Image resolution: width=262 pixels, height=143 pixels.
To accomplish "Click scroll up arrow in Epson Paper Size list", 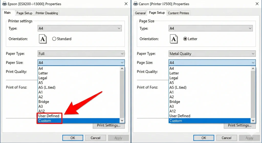I will coord(122,69).
